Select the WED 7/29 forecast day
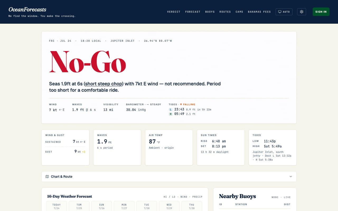Image resolution: width=338 pixels, height=211 pixels. point(169,206)
